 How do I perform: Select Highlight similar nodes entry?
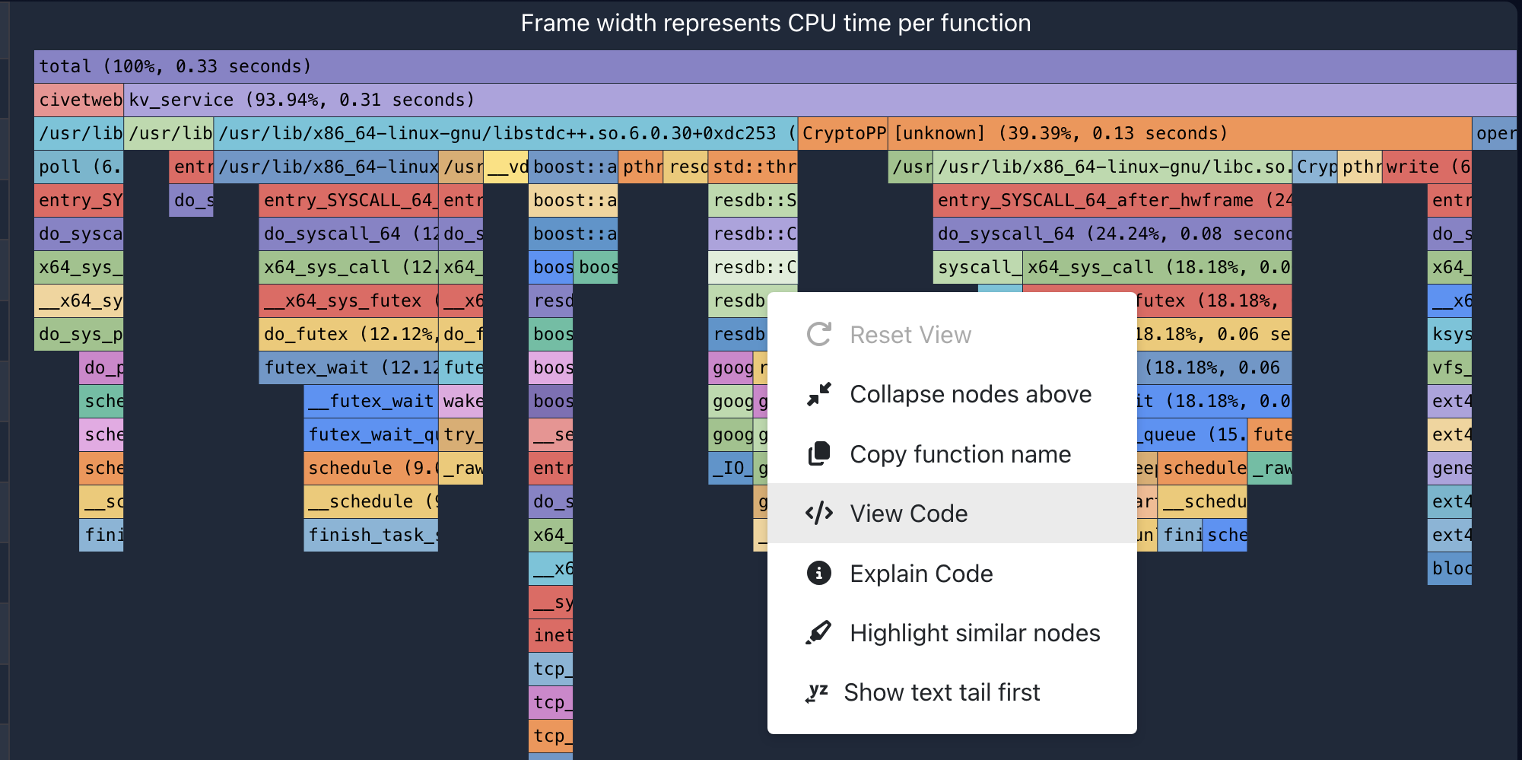[952, 633]
